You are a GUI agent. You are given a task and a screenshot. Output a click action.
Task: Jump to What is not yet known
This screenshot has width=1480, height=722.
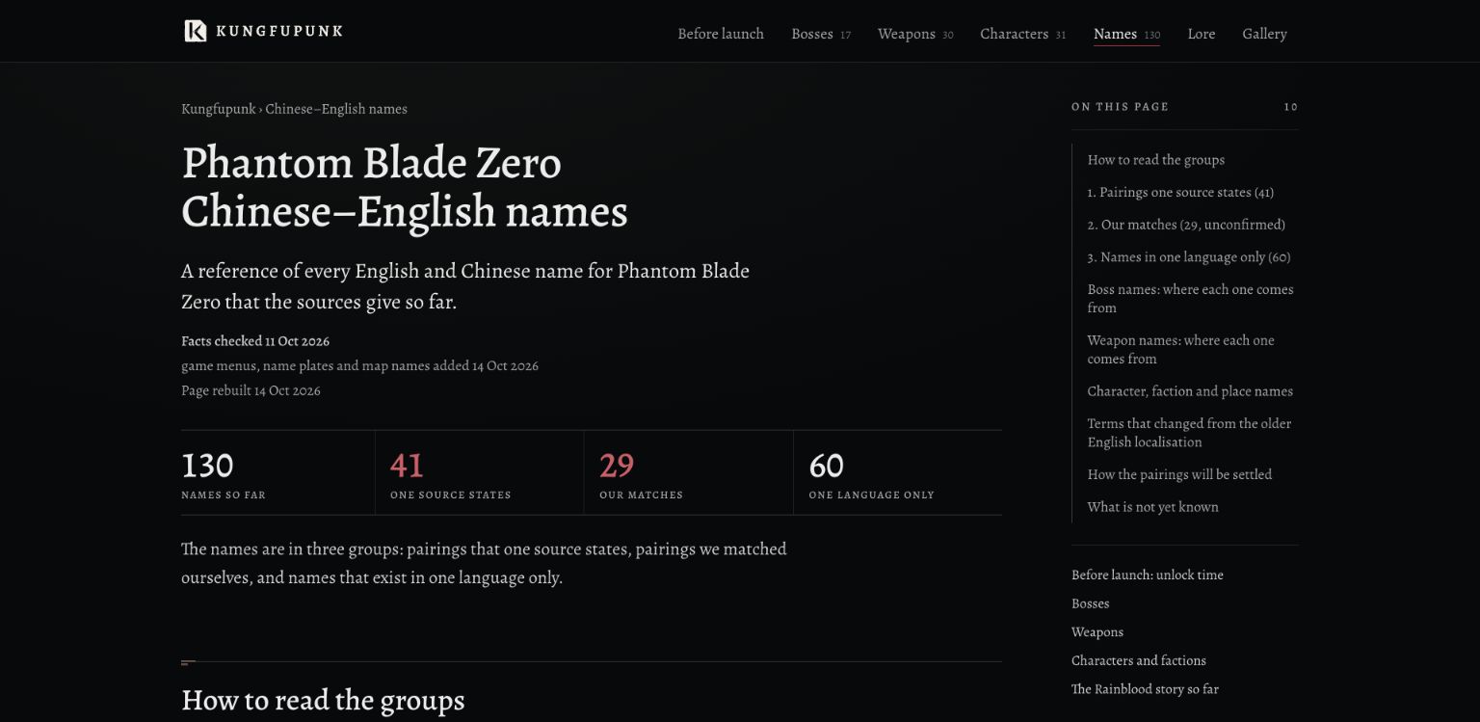1152,507
